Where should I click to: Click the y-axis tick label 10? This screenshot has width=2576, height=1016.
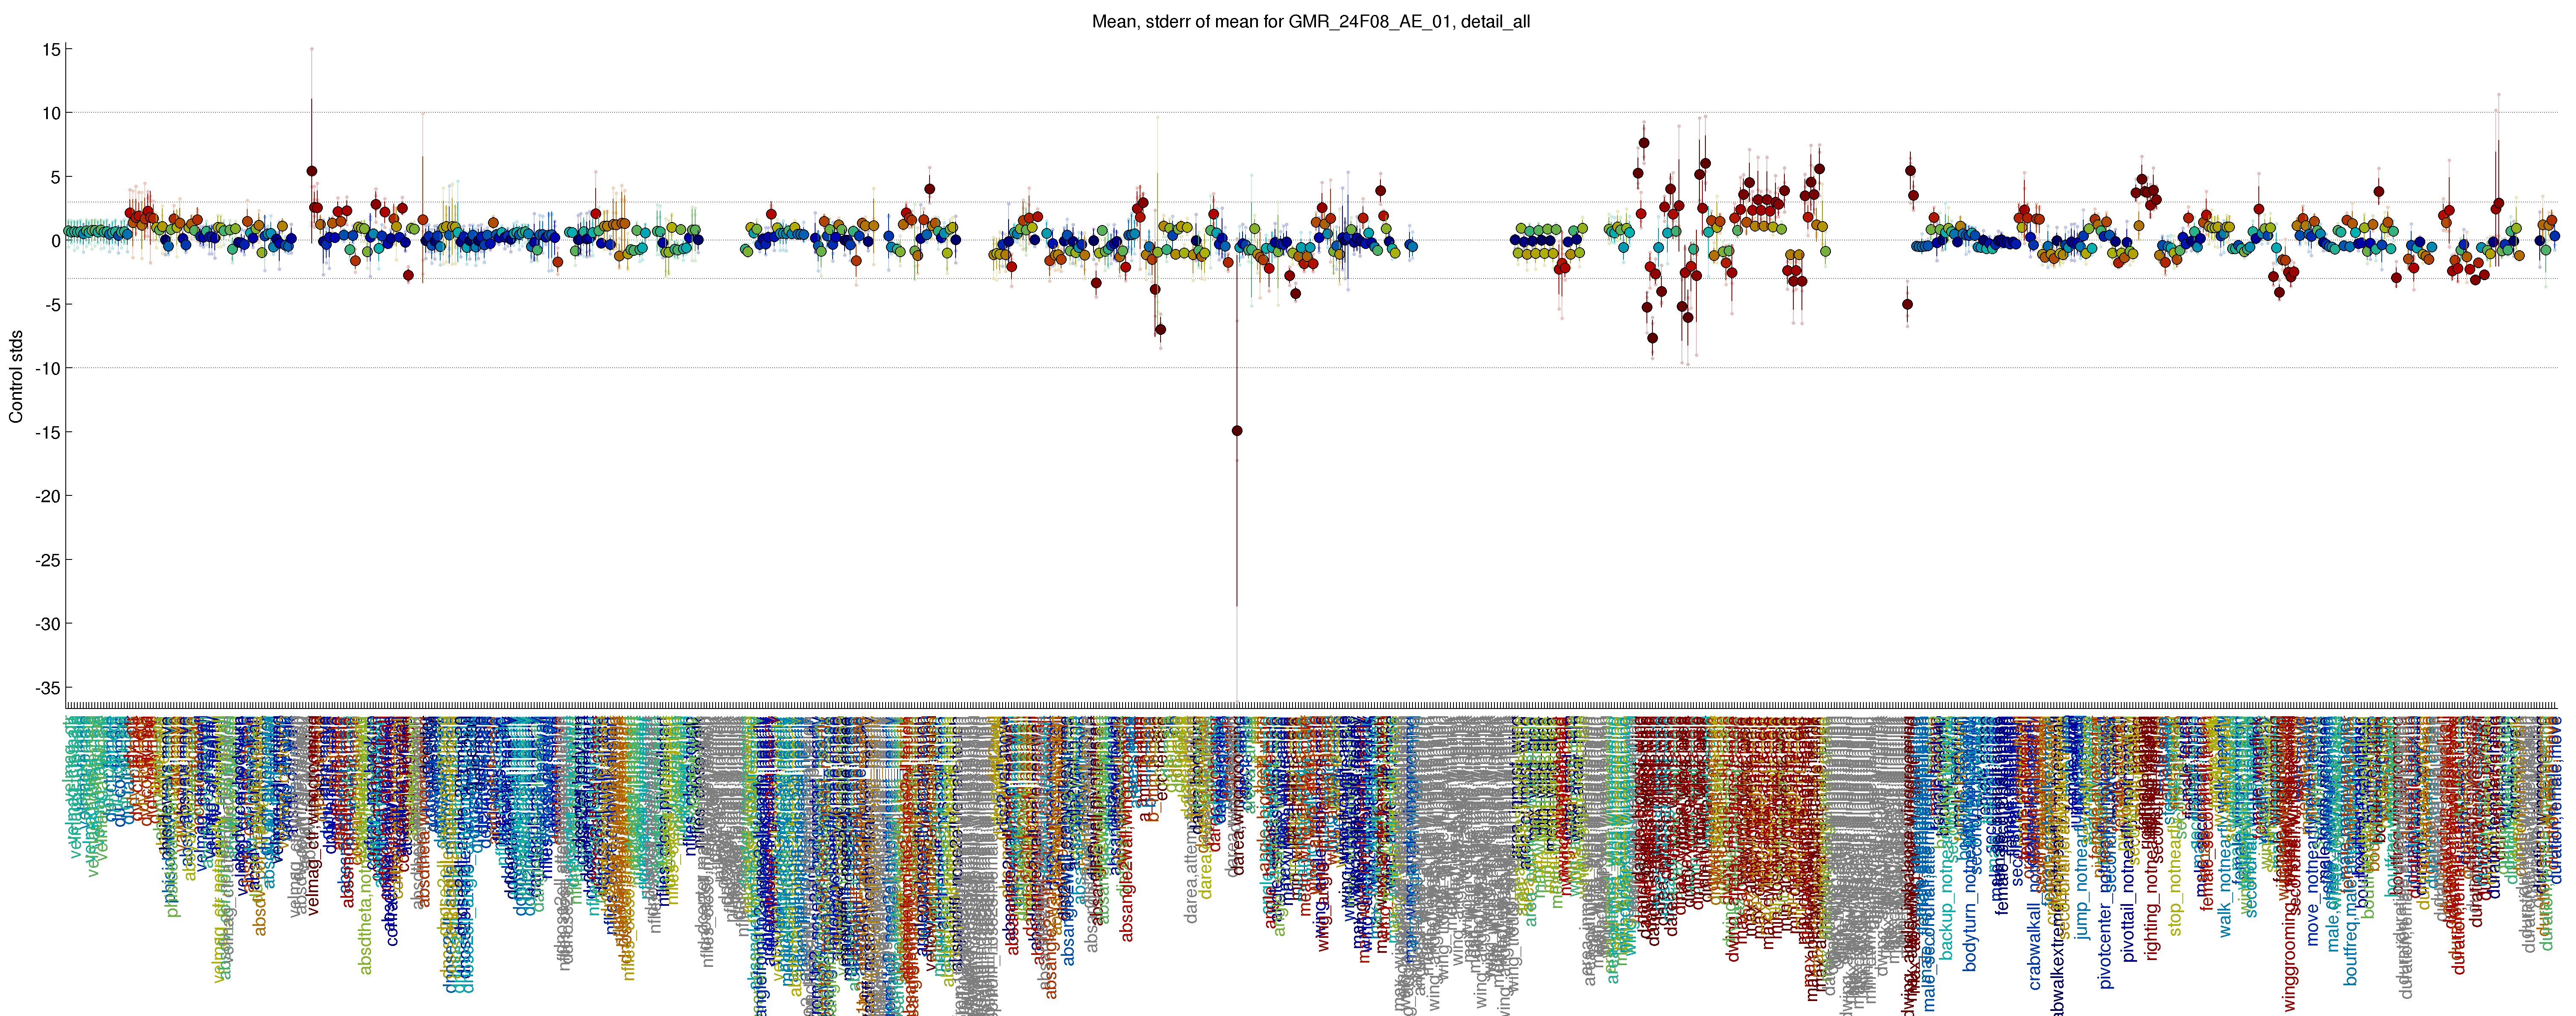(52, 114)
